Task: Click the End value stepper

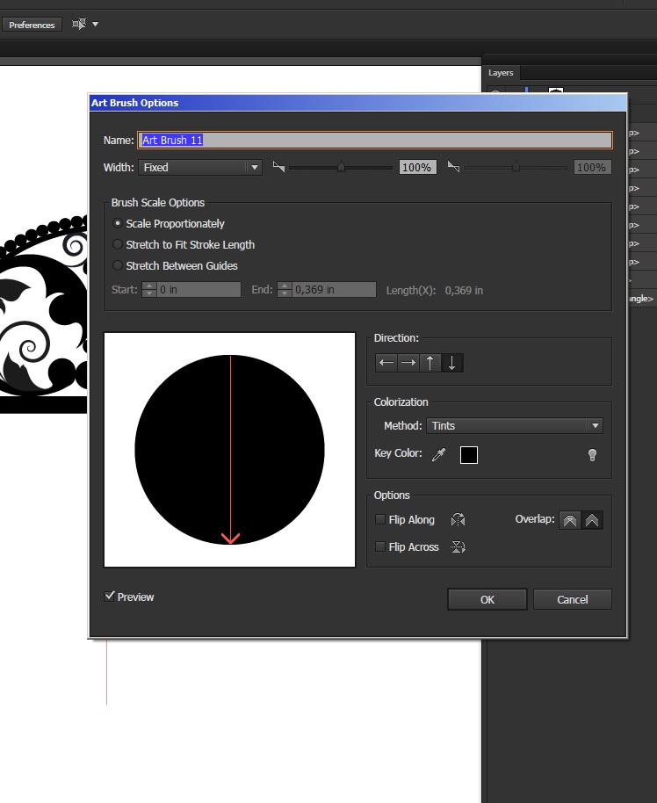Action: [285, 289]
